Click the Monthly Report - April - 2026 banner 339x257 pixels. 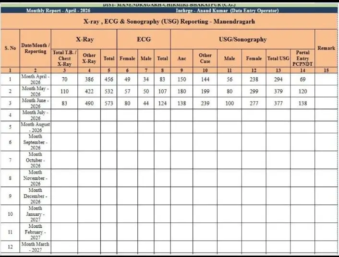(58, 11)
